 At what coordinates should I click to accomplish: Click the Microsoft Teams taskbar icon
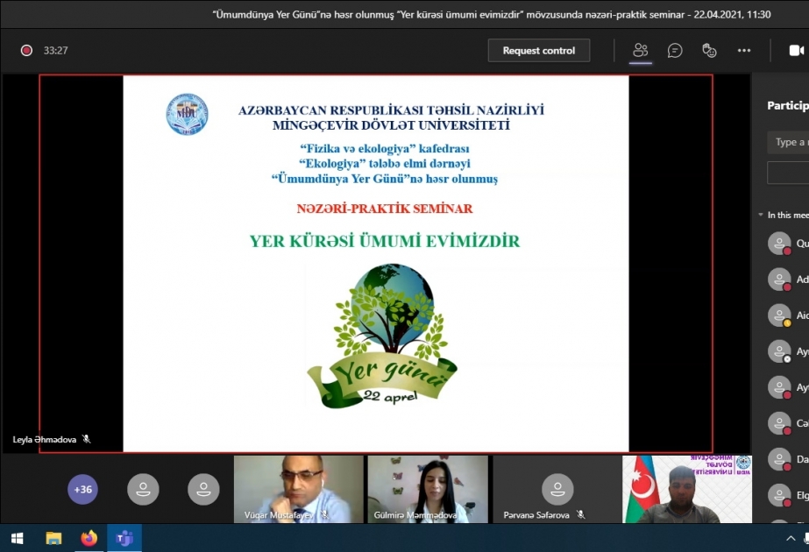point(124,539)
